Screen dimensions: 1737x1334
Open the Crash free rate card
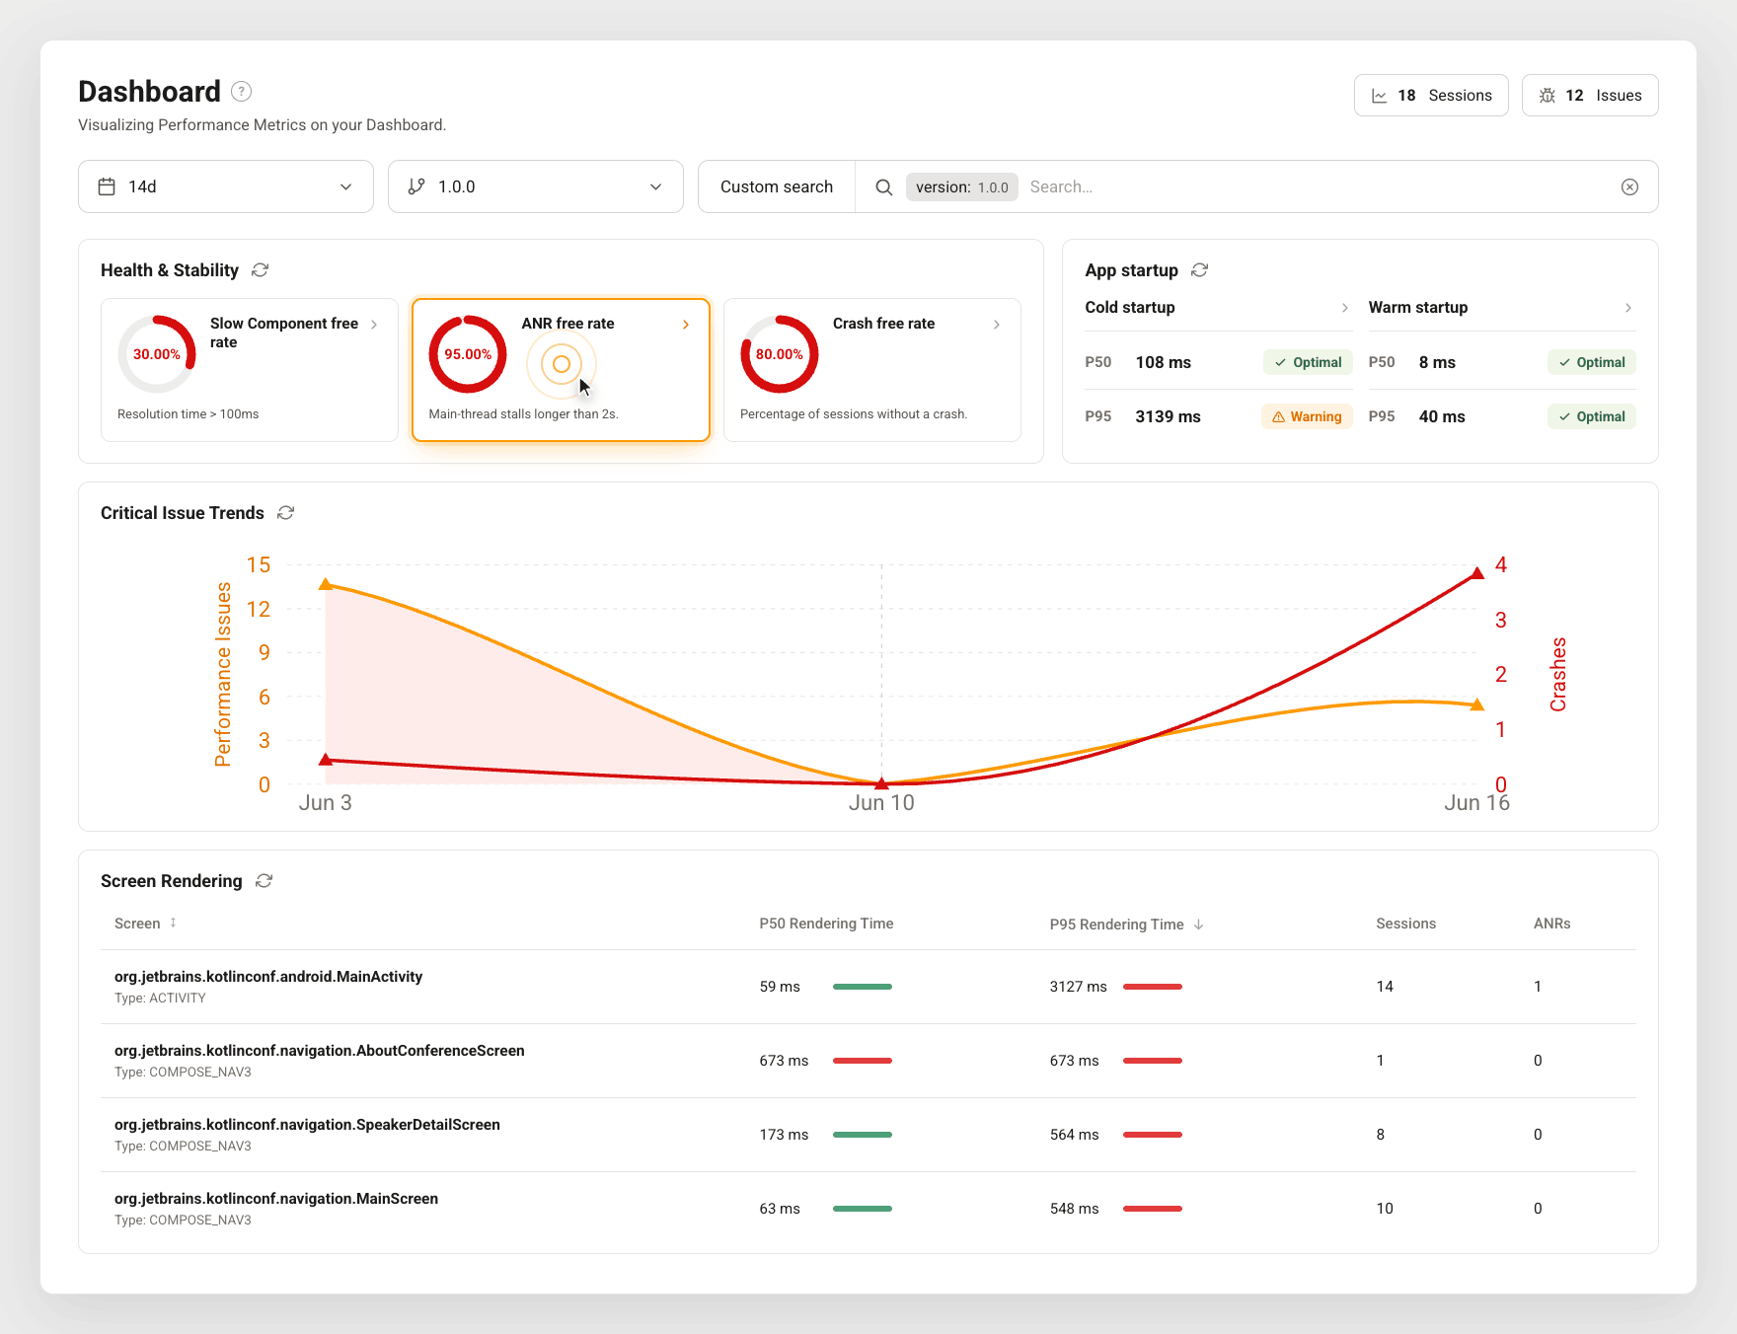coord(872,370)
